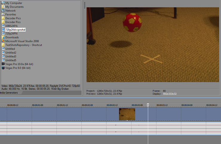Open the Encoder Pics folder icon
Image resolution: width=221 pixels, height=144 pixels.
(x=3, y=22)
